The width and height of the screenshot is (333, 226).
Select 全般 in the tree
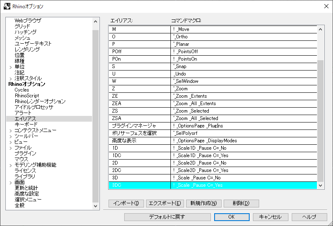point(19,205)
